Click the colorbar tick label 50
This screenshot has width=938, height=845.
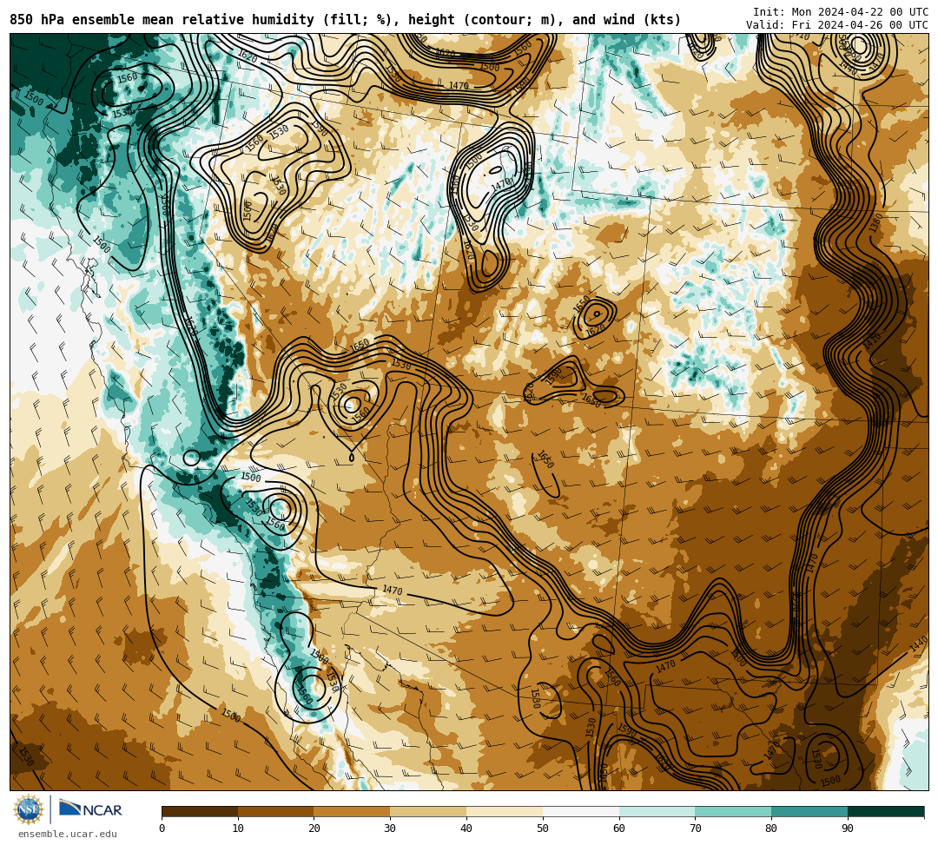point(543,828)
